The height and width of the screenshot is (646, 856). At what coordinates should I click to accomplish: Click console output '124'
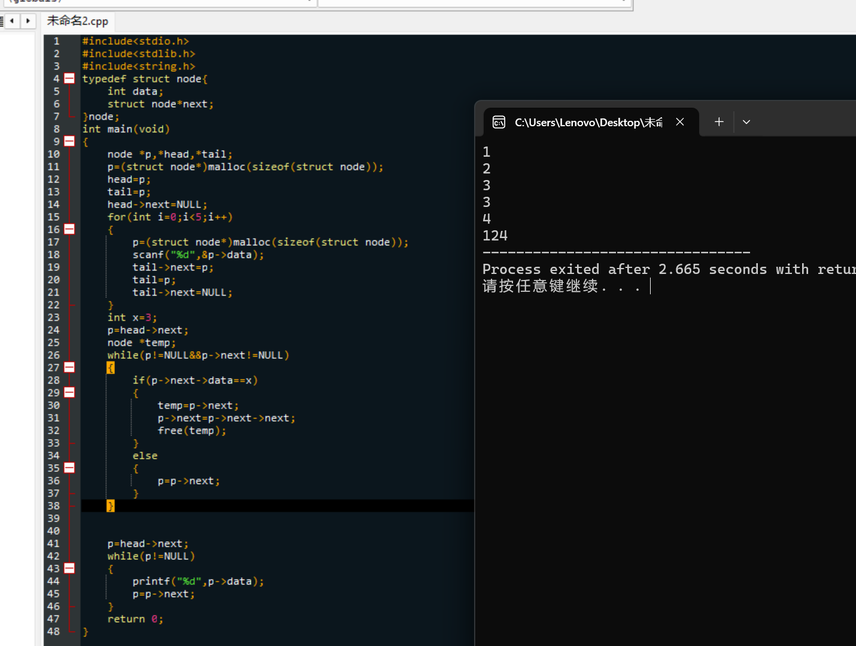(495, 236)
